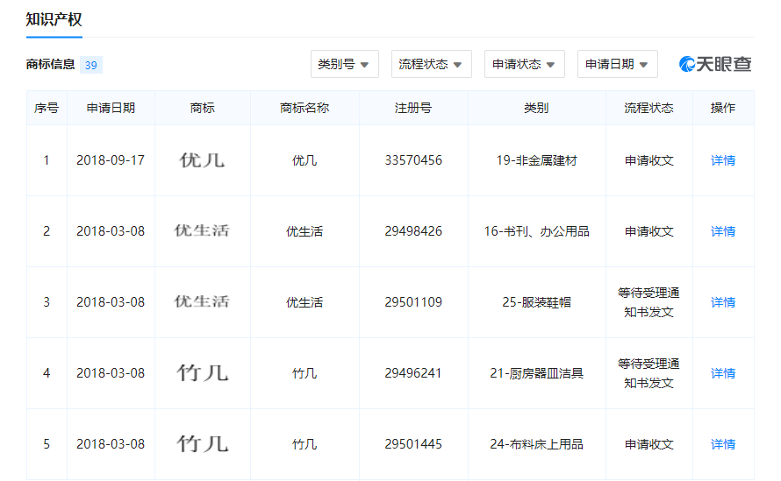The width and height of the screenshot is (781, 481).
Task: Open the 类别号 dropdown filter
Action: [x=345, y=64]
